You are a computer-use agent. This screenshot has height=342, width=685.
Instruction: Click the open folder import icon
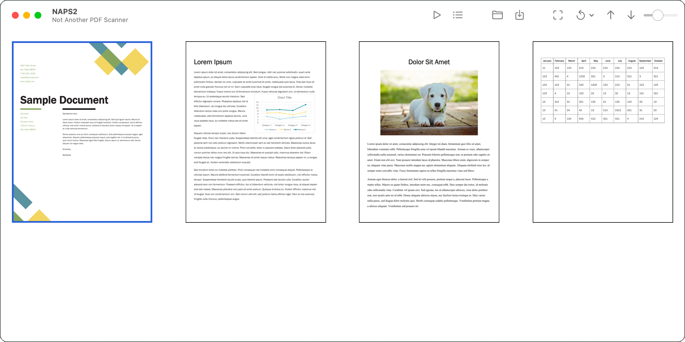pyautogui.click(x=497, y=15)
